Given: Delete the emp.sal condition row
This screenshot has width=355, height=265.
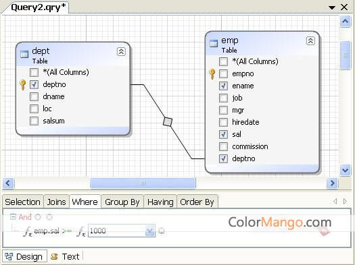Looking at the screenshot, I should [162, 231].
